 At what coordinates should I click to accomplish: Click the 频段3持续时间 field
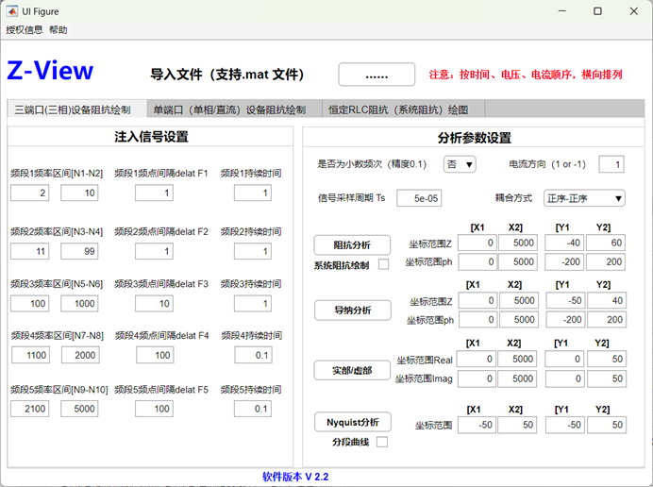pyautogui.click(x=253, y=304)
